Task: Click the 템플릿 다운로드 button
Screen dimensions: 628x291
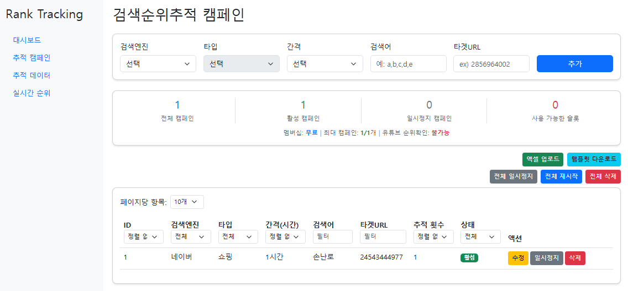Action: (594, 160)
